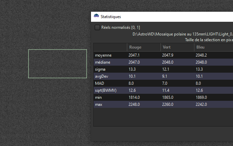233x146 pixels.
Task: Click the Rouge médiane value 2047.0
Action: pyautogui.click(x=134, y=62)
